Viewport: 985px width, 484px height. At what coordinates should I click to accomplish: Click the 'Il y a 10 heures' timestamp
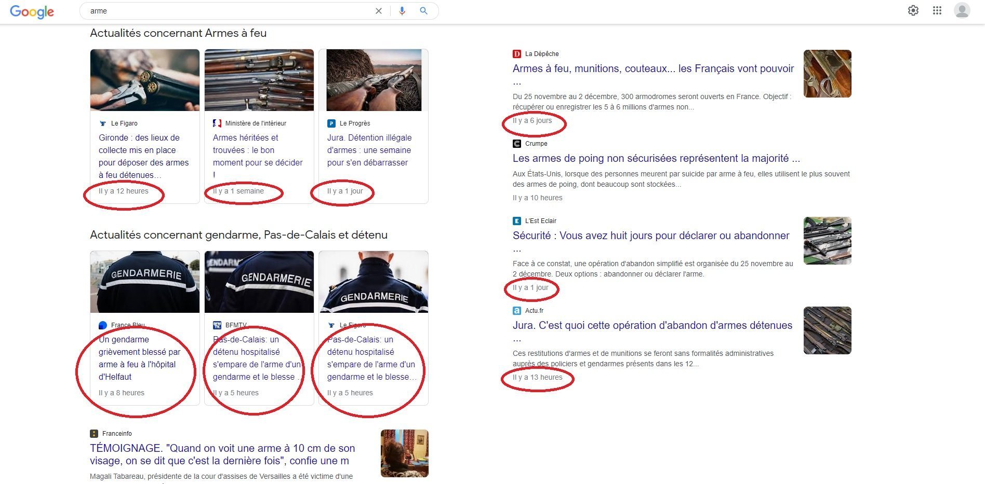click(x=538, y=198)
